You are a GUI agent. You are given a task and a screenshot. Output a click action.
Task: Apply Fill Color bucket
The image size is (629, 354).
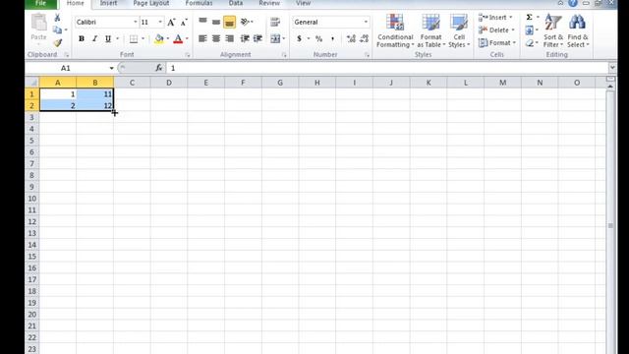(159, 39)
